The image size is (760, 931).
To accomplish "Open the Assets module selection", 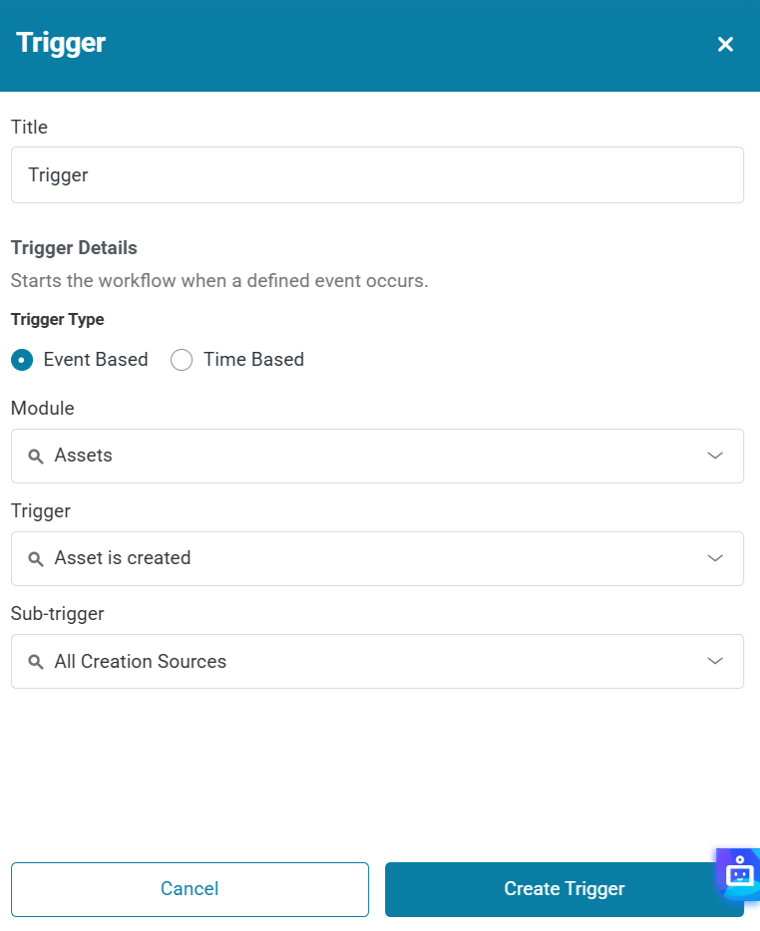I will [x=369, y=456].
